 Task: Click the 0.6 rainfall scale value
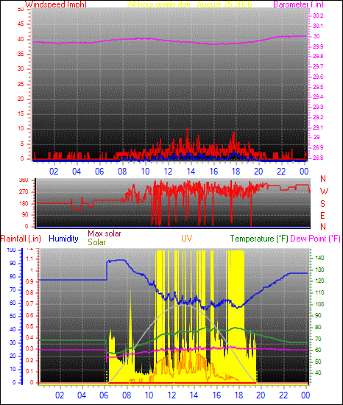[29, 315]
